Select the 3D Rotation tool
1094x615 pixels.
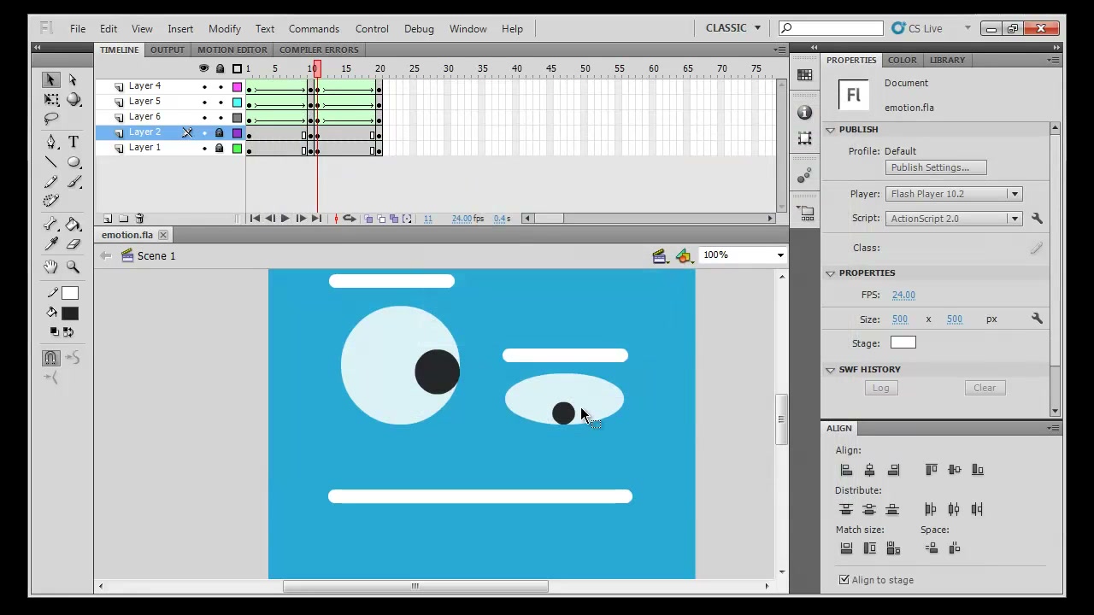click(x=73, y=99)
